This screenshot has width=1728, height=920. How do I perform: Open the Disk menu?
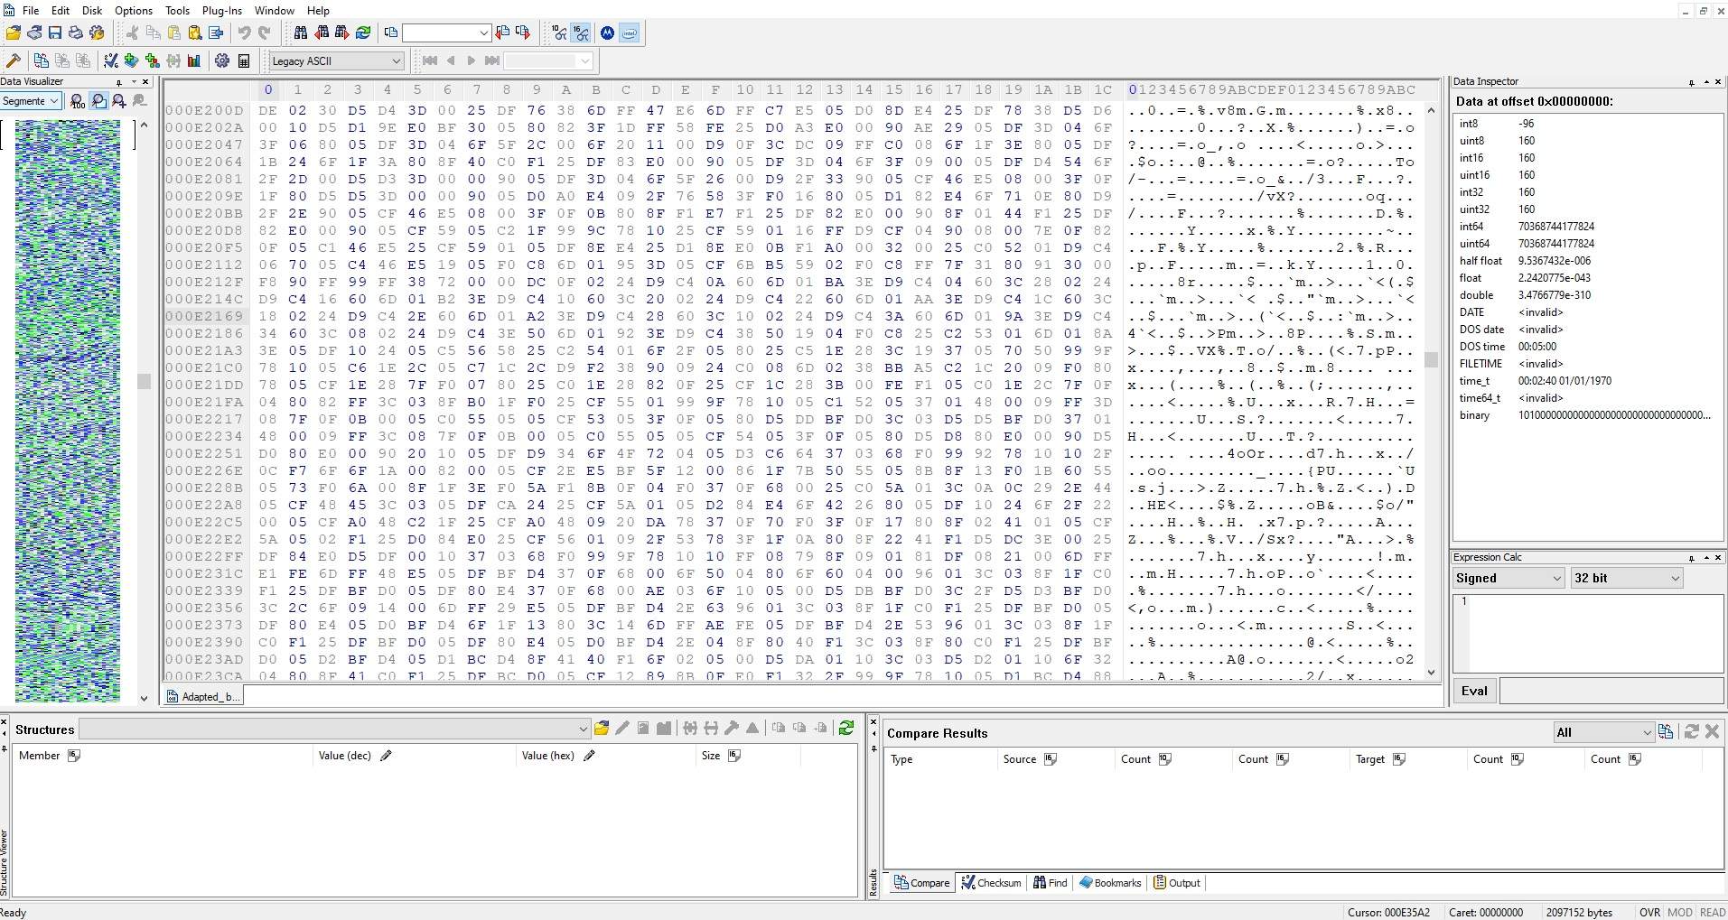pos(92,10)
